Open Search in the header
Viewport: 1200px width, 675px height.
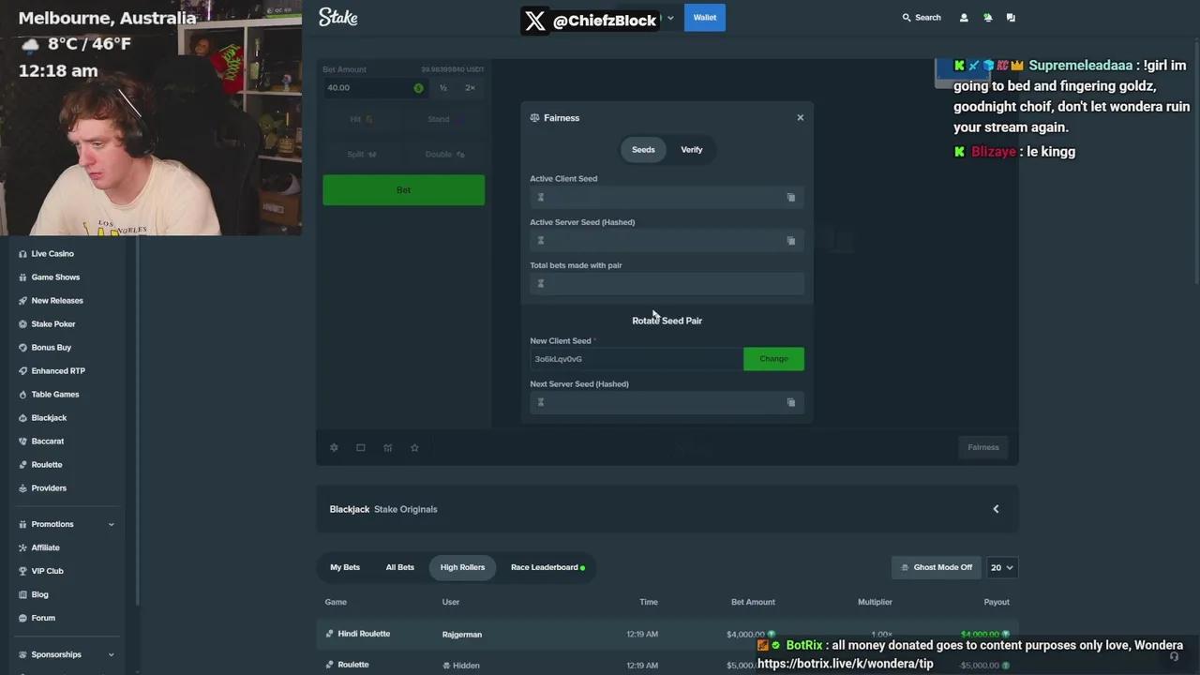tap(922, 18)
